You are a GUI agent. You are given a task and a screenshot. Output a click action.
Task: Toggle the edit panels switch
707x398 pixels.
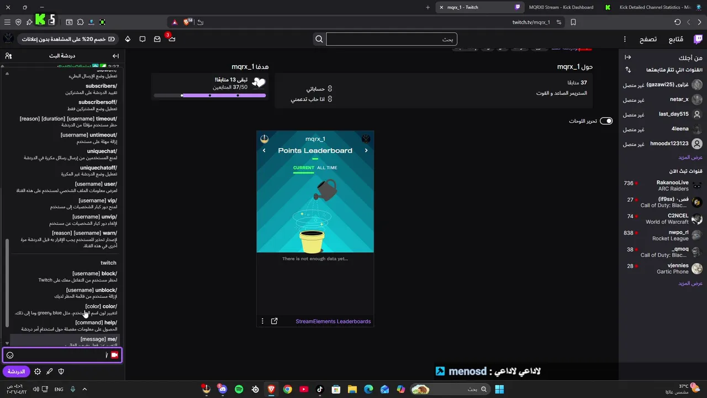[x=606, y=121]
